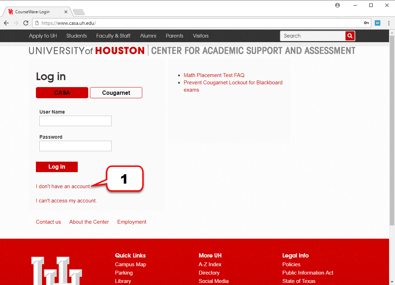
Task: Open the About the Center link
Action: [89, 222]
